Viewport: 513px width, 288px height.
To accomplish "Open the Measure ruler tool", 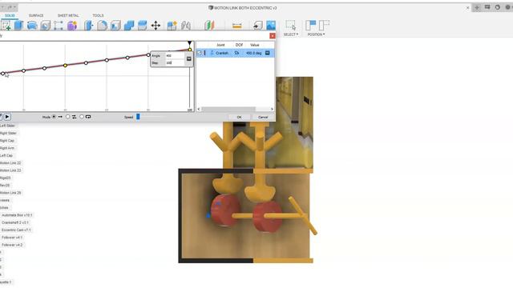I will click(237, 26).
